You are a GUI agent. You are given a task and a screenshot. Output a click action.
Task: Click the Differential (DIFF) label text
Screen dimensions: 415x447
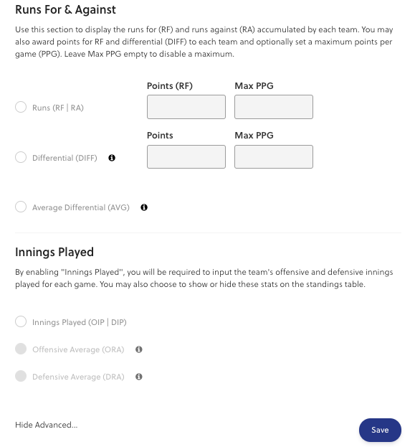tap(65, 158)
